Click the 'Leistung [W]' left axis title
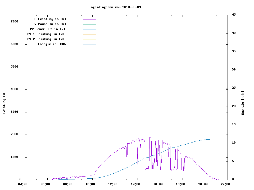Screen dimensions: 254x190 coord(4,103)
